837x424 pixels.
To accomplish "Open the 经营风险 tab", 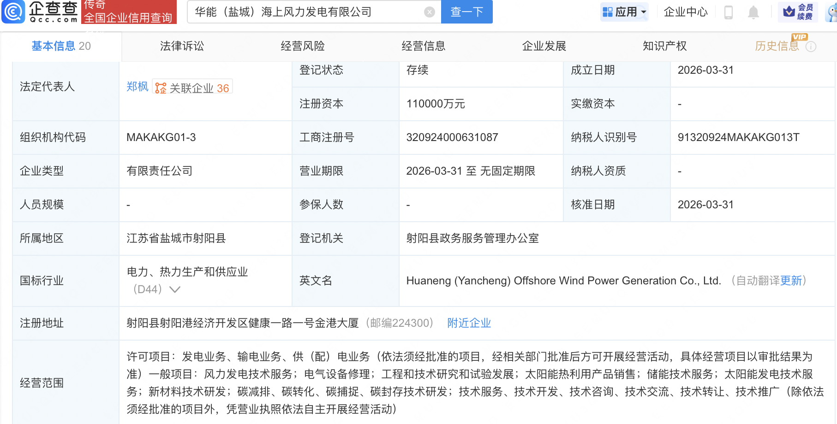I will click(x=302, y=46).
